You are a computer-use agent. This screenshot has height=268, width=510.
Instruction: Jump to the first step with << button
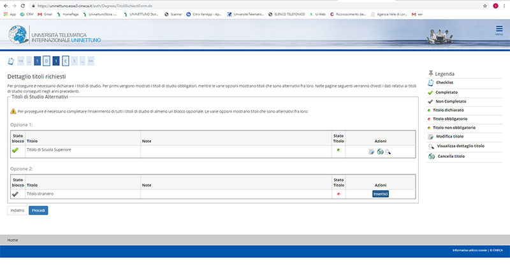pos(20,61)
